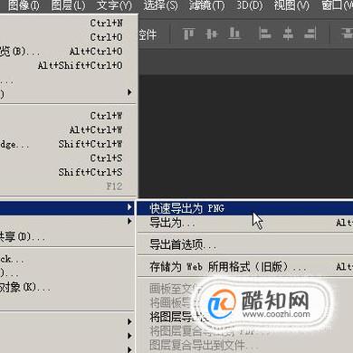The image size is (353, 353).
Task: Click the align bottom edges icon
Action: [234, 33]
